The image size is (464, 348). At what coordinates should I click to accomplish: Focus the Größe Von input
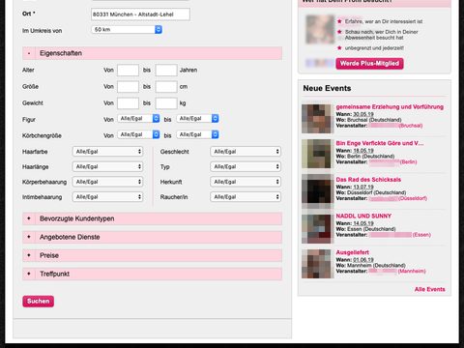point(128,87)
